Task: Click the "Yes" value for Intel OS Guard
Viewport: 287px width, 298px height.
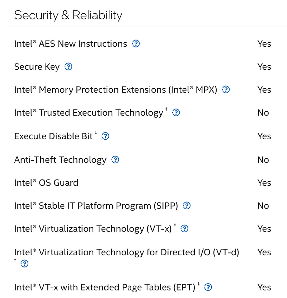Action: tap(264, 183)
